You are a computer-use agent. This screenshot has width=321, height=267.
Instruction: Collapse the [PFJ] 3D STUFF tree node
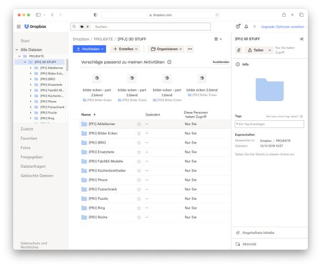25,62
